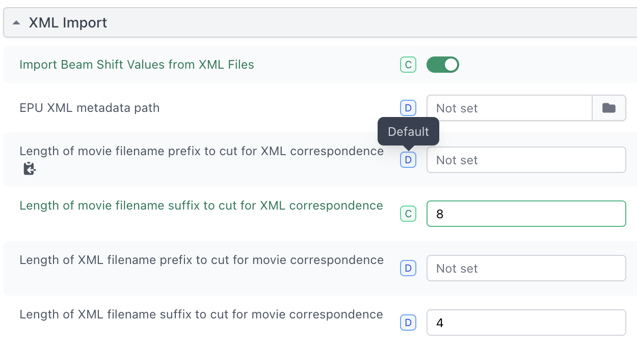
Task: Toggle Import Beam Shift Values switch off
Action: 442,65
